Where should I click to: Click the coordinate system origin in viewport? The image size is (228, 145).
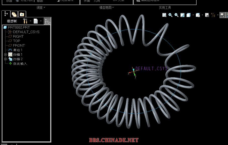(x=133, y=71)
